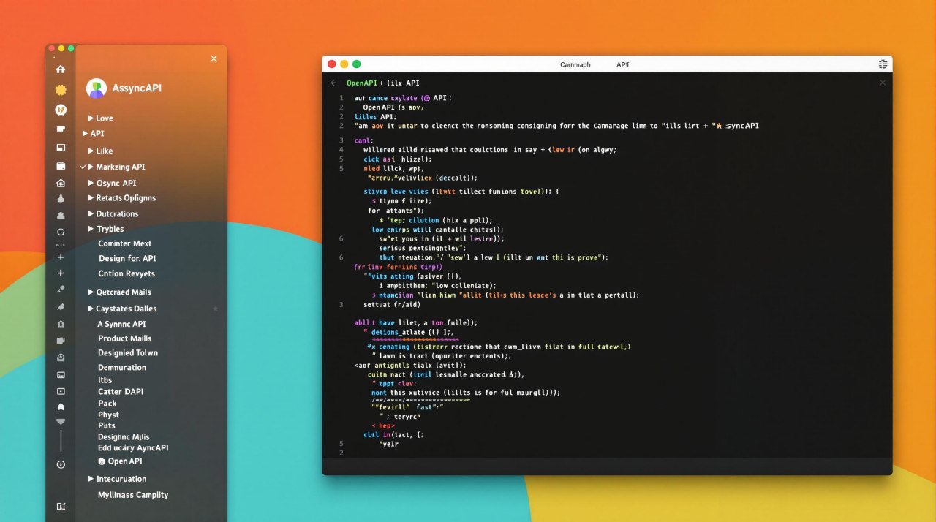The image size is (936, 522).
Task: Expand the Like tree item arrow
Action: pyautogui.click(x=91, y=151)
